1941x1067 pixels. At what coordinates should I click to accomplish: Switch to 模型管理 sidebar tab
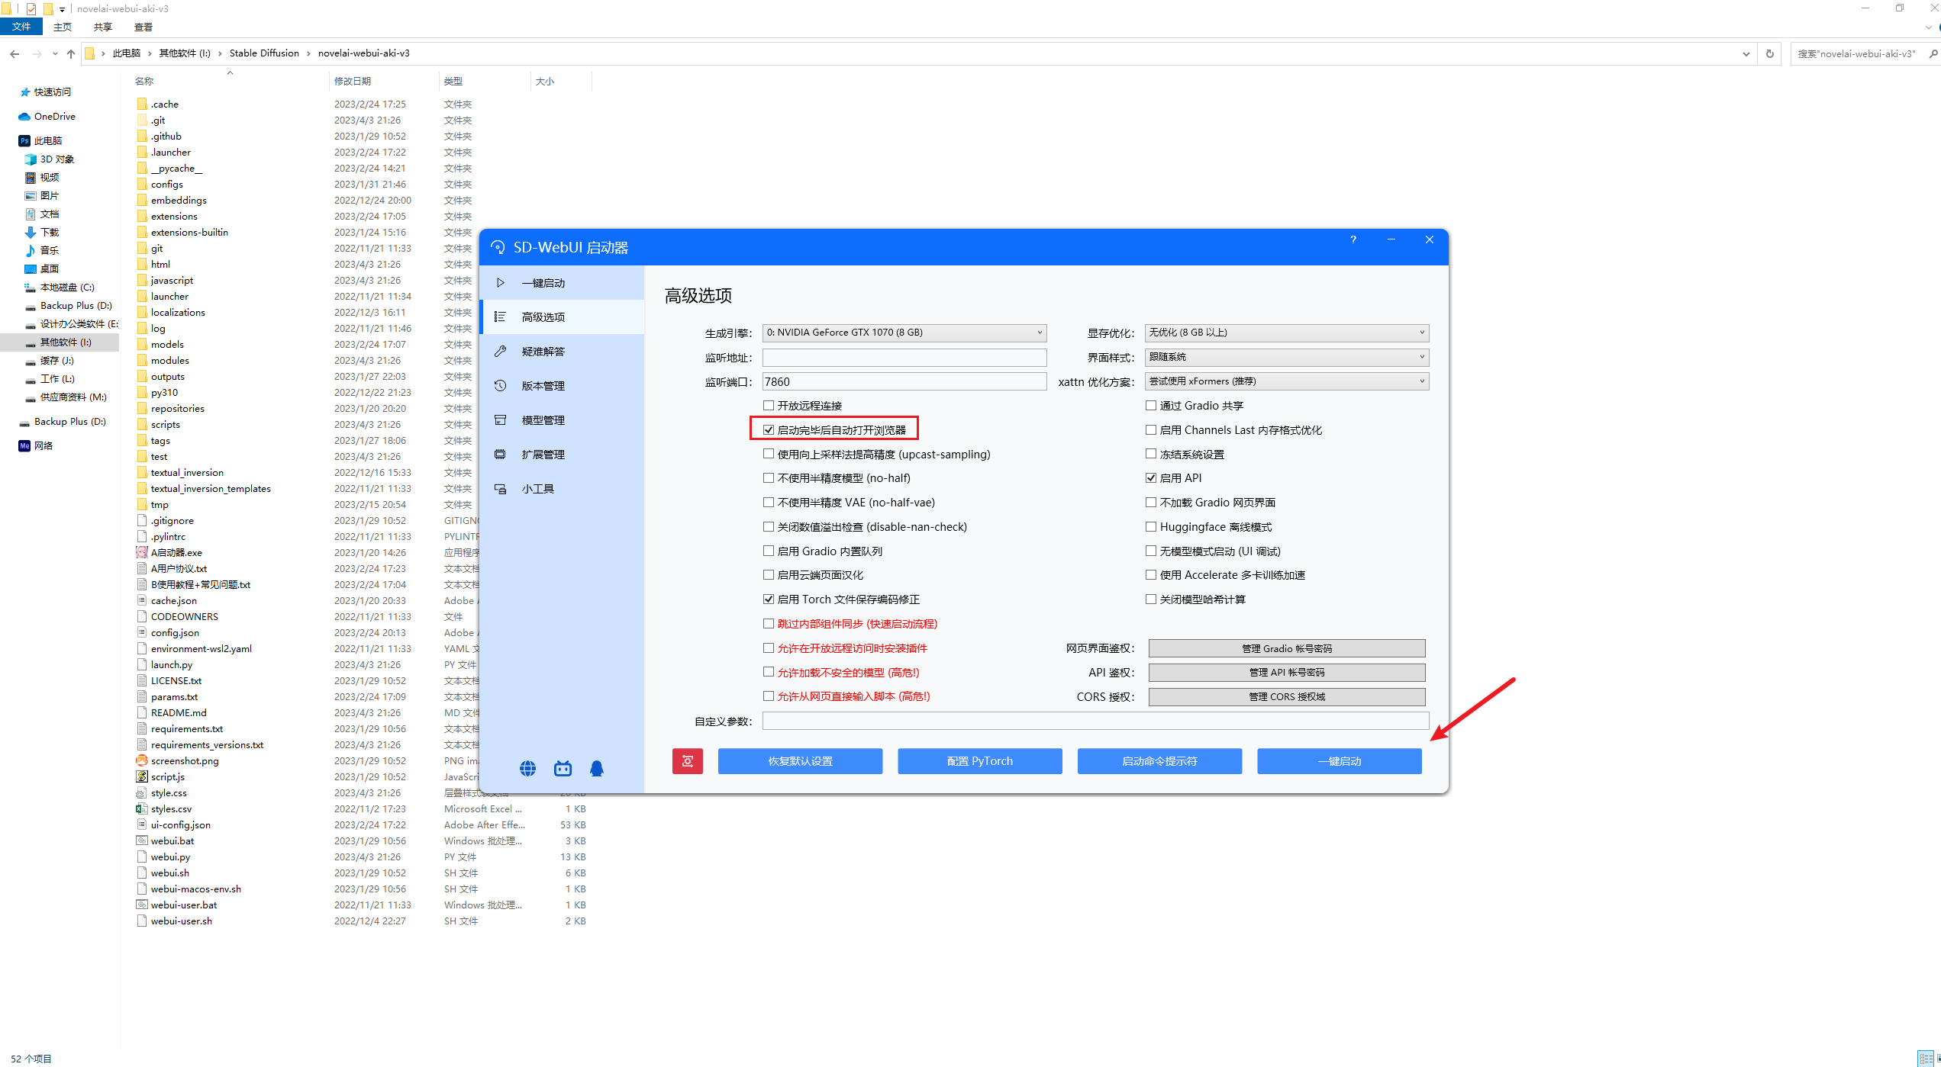(543, 420)
